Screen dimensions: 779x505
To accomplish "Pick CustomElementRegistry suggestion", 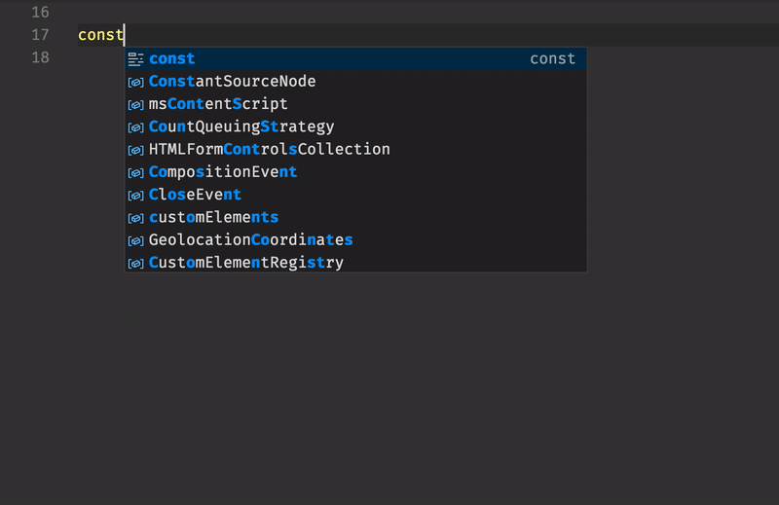I will click(355, 263).
